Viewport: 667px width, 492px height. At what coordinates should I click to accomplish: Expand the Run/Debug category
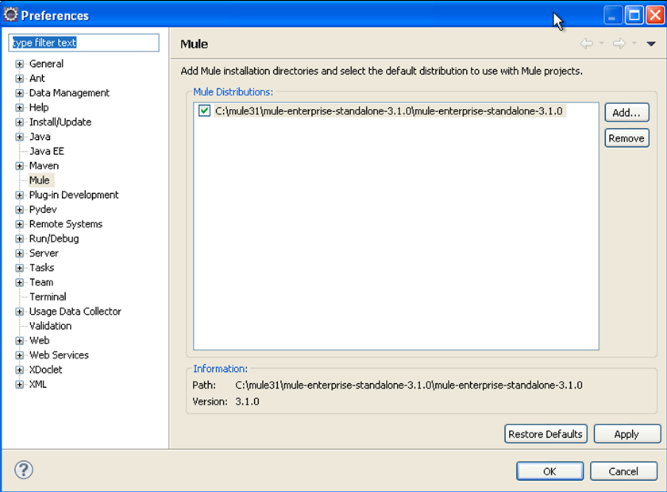20,238
